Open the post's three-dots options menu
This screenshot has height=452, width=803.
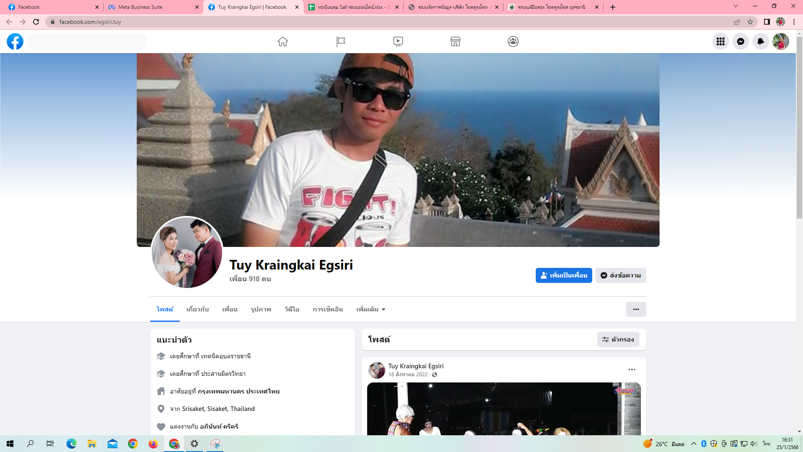[632, 370]
